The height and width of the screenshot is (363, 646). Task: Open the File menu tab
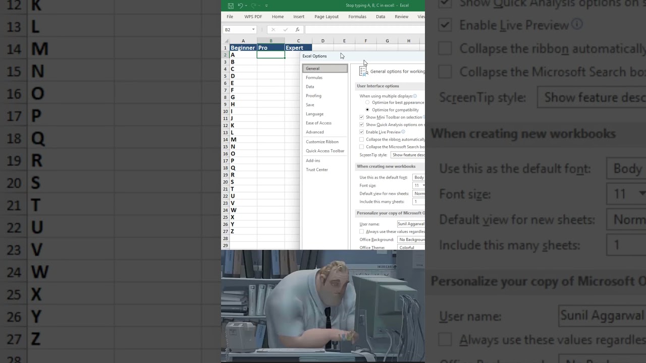pos(230,17)
